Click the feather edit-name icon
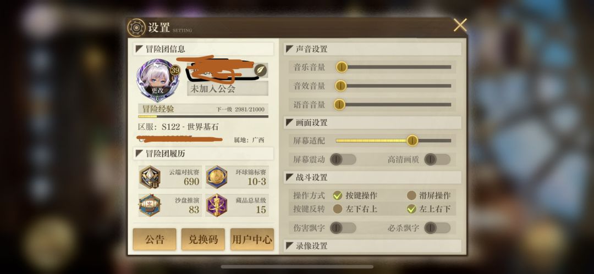 260,70
